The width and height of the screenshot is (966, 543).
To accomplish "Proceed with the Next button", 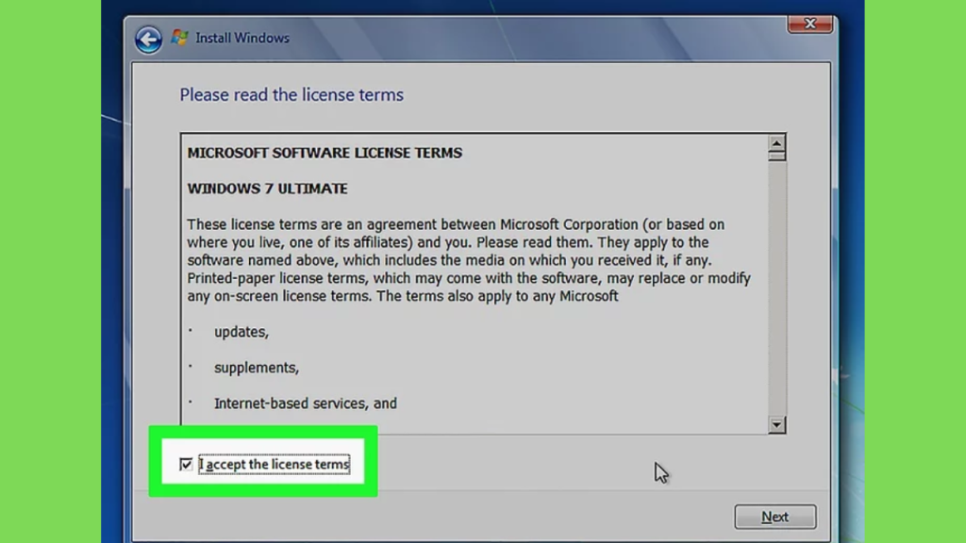I will point(775,517).
